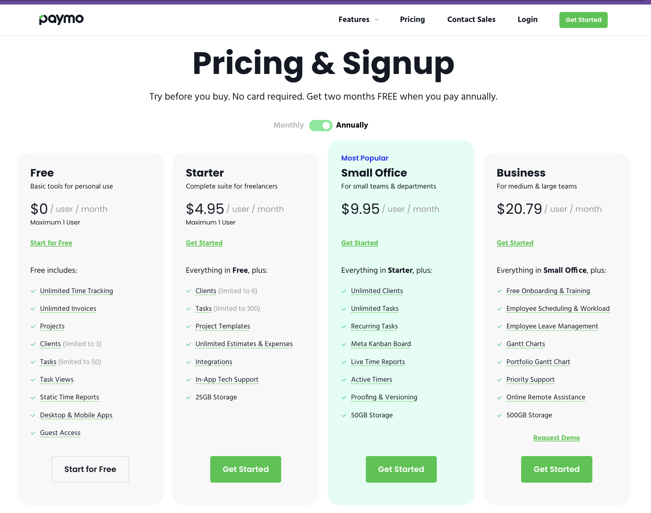Click checkmark icon next to Gantt Charts
Screen dimensions: 651x513
(499, 344)
